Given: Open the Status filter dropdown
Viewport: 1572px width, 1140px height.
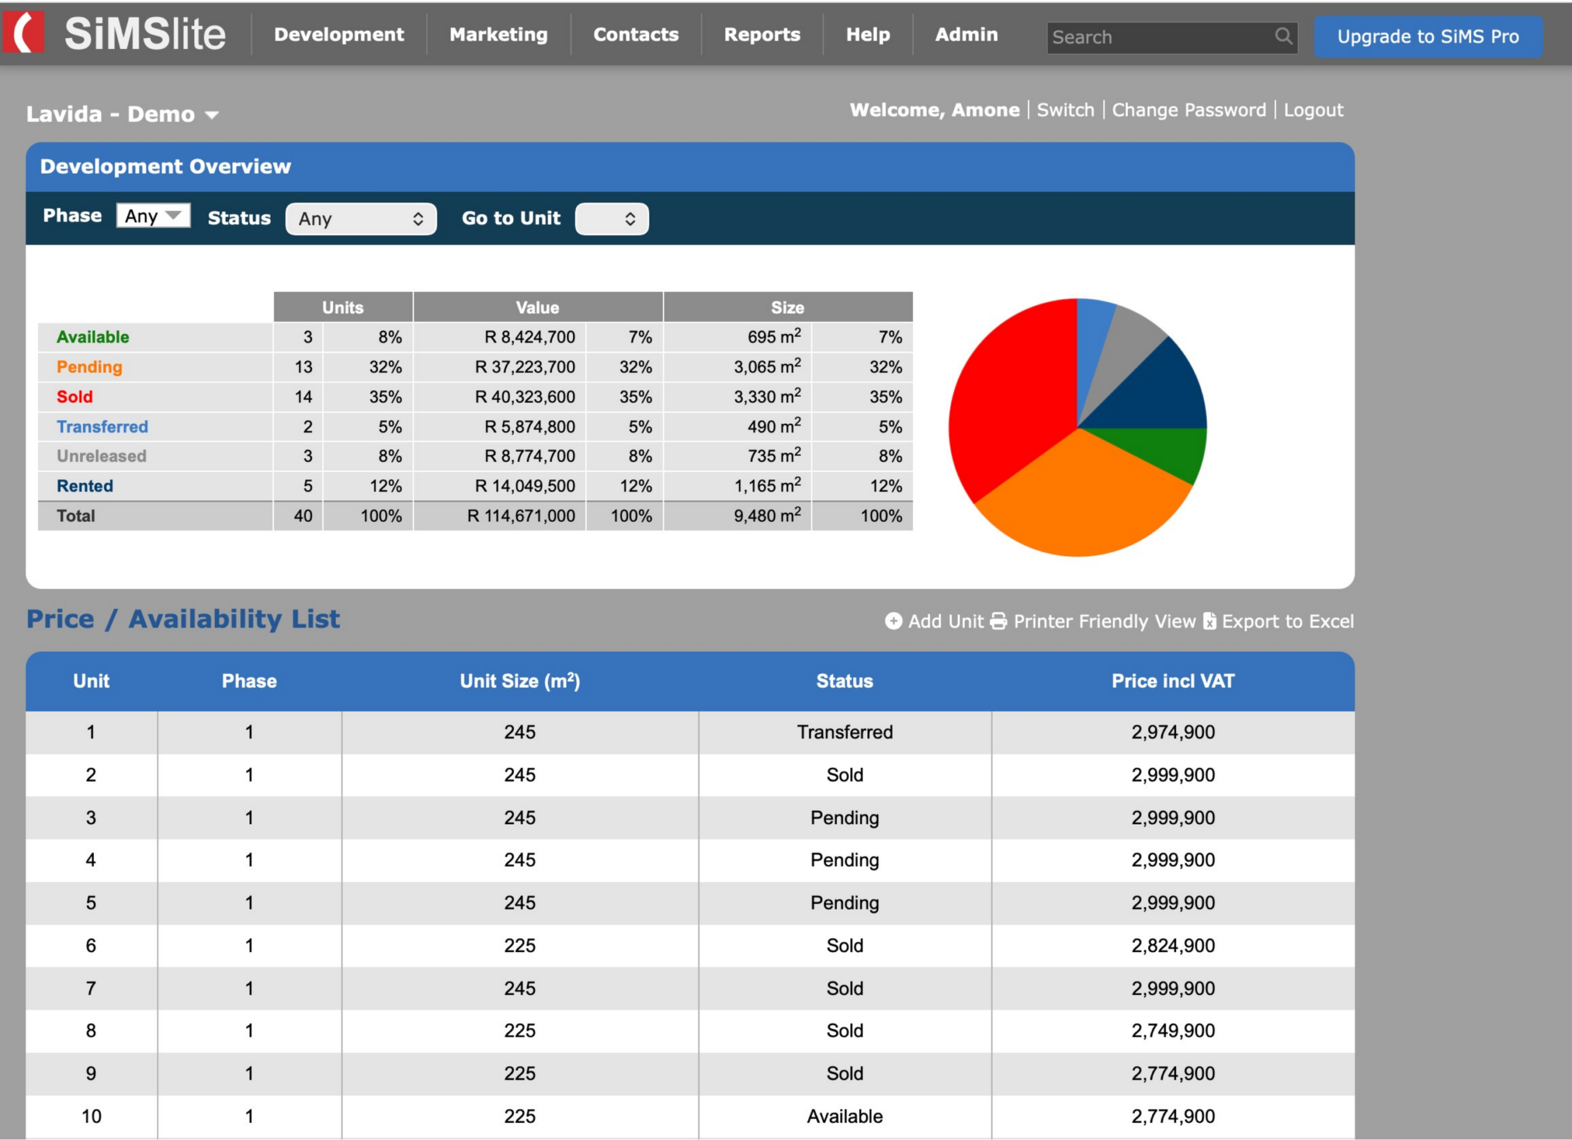Looking at the screenshot, I should [x=361, y=219].
